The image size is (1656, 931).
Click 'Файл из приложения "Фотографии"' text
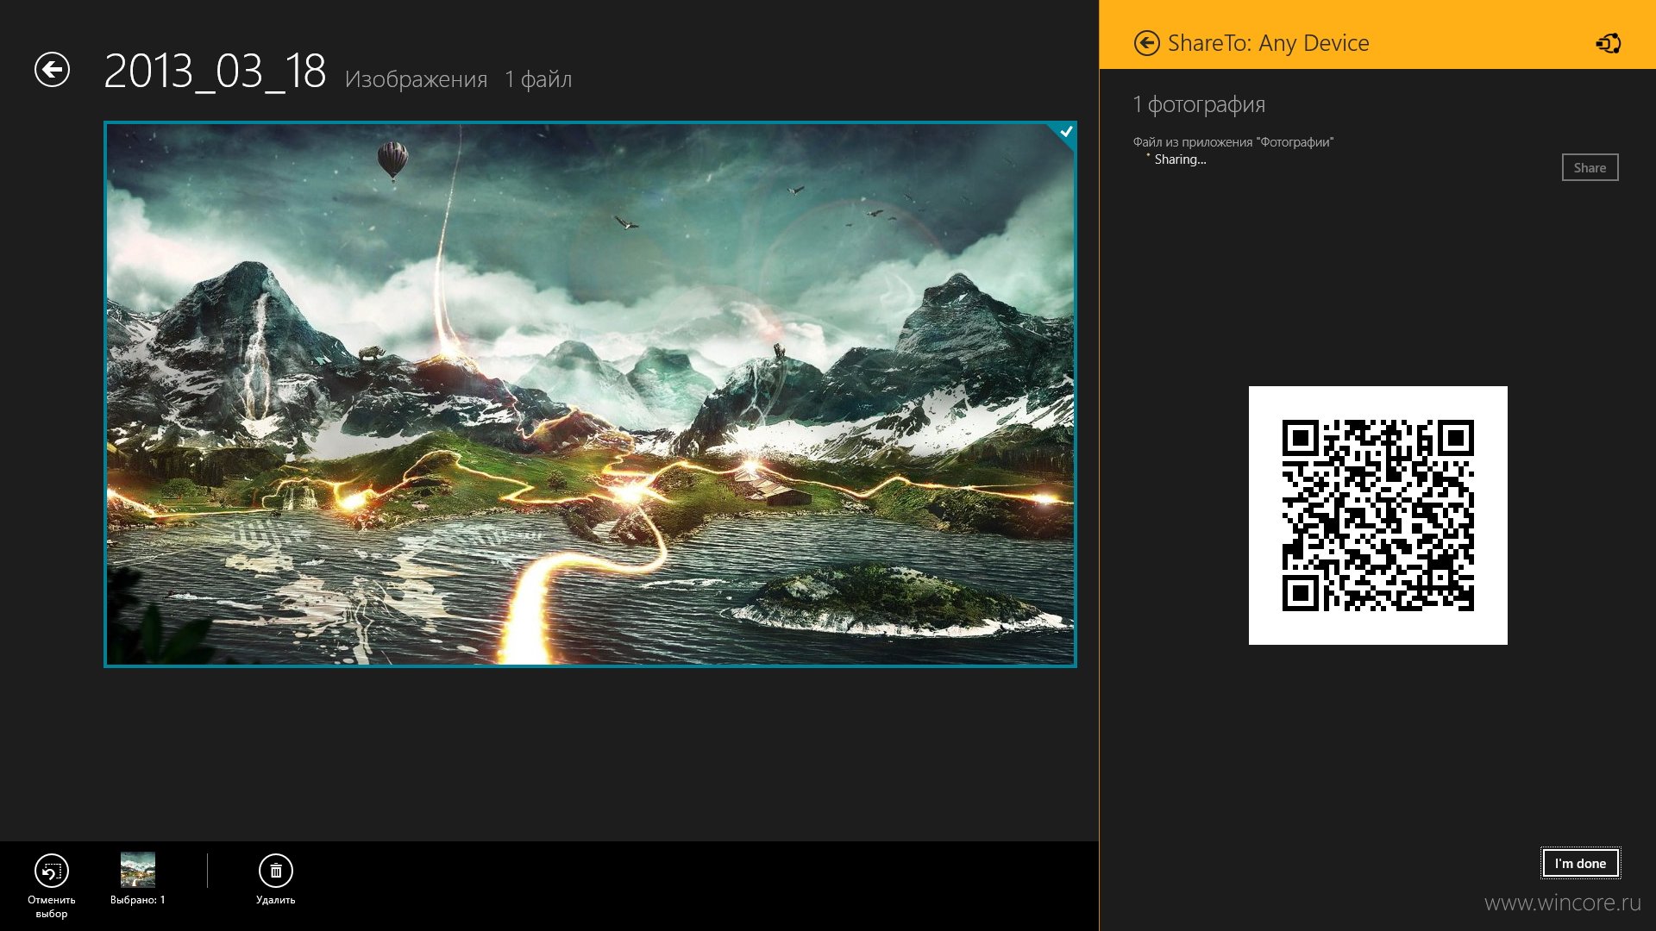click(1233, 142)
